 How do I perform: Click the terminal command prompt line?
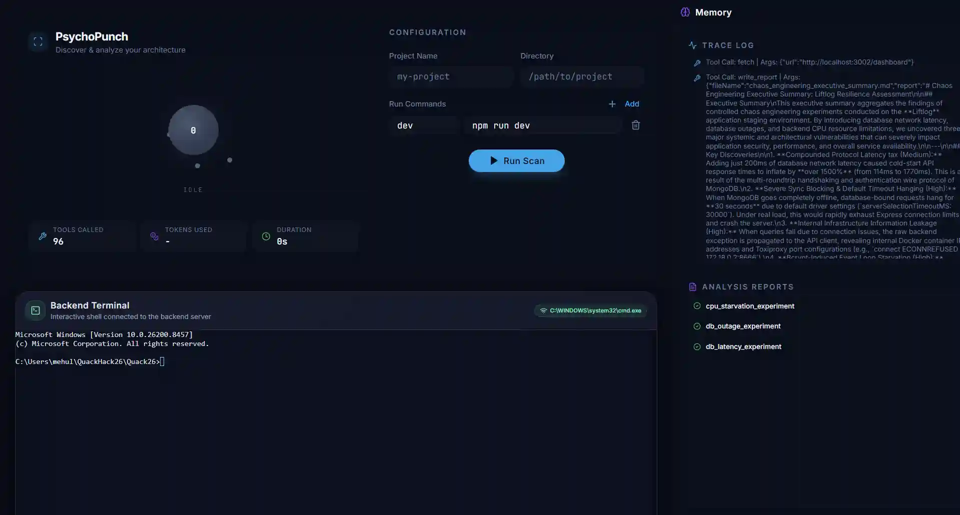click(90, 361)
